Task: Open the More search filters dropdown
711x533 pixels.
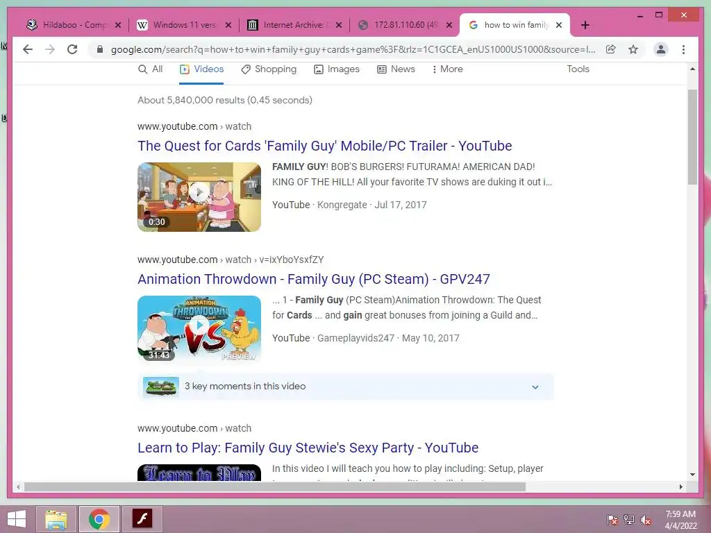Action: coord(447,69)
